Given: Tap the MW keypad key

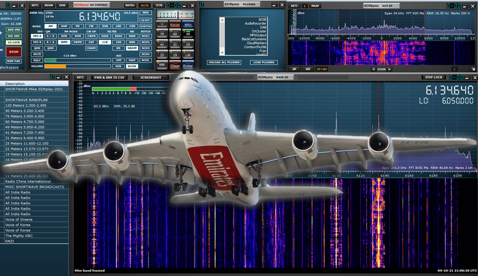Looking at the screenshot, I should click(162, 65).
